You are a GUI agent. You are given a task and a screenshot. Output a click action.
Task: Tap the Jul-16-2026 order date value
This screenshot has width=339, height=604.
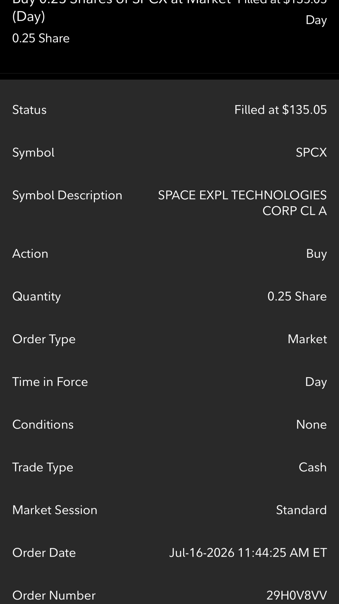point(248,553)
